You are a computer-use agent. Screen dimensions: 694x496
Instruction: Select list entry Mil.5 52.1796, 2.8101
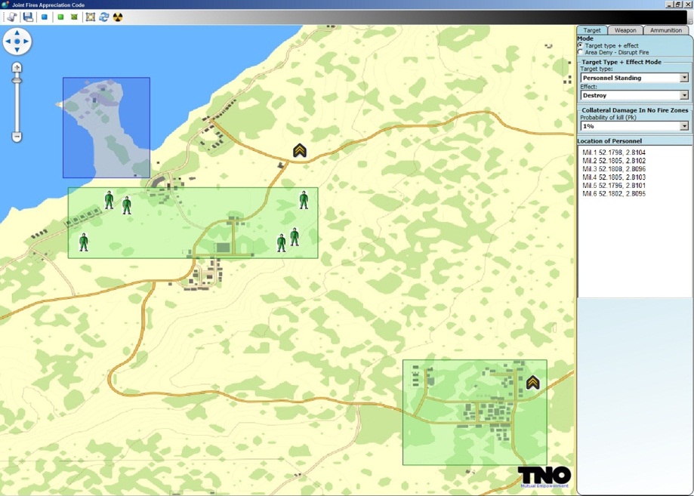tap(614, 186)
